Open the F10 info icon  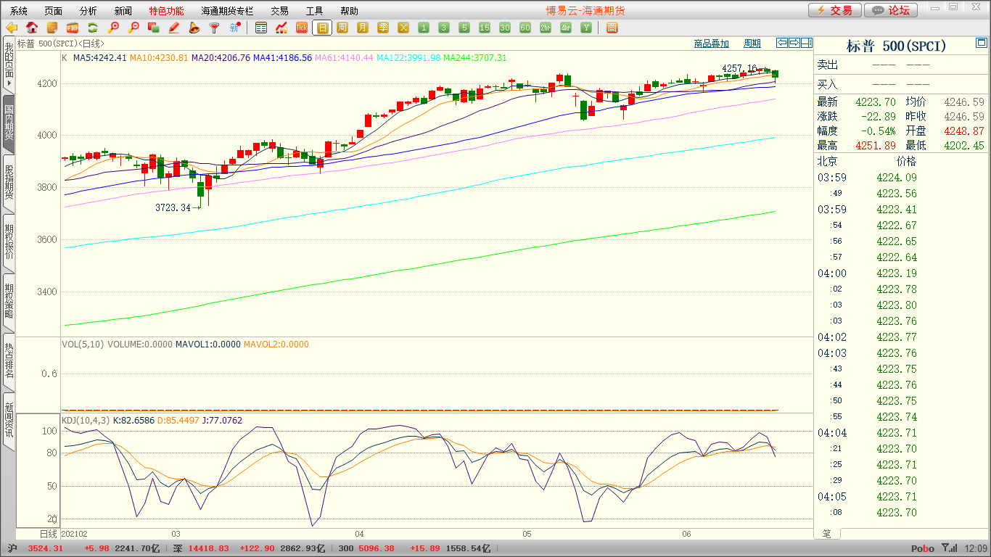pos(73,28)
